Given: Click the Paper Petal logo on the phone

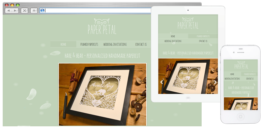Looking at the screenshot, I should click(x=241, y=65).
